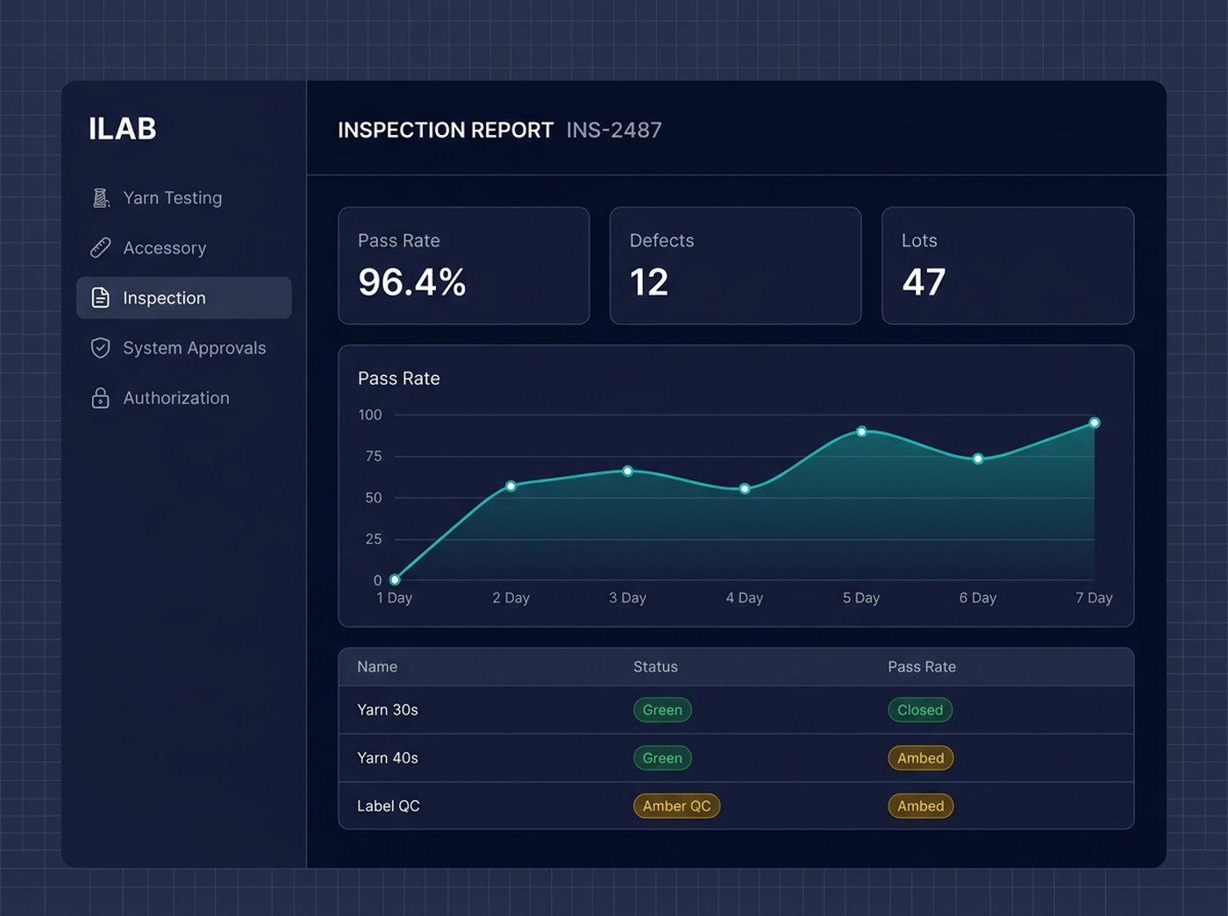Viewport: 1228px width, 916px height.
Task: Click the System Approvals shield icon
Action: [101, 348]
